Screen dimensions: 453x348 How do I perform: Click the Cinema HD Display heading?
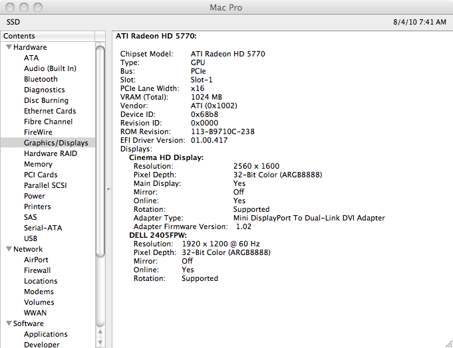(x=166, y=157)
